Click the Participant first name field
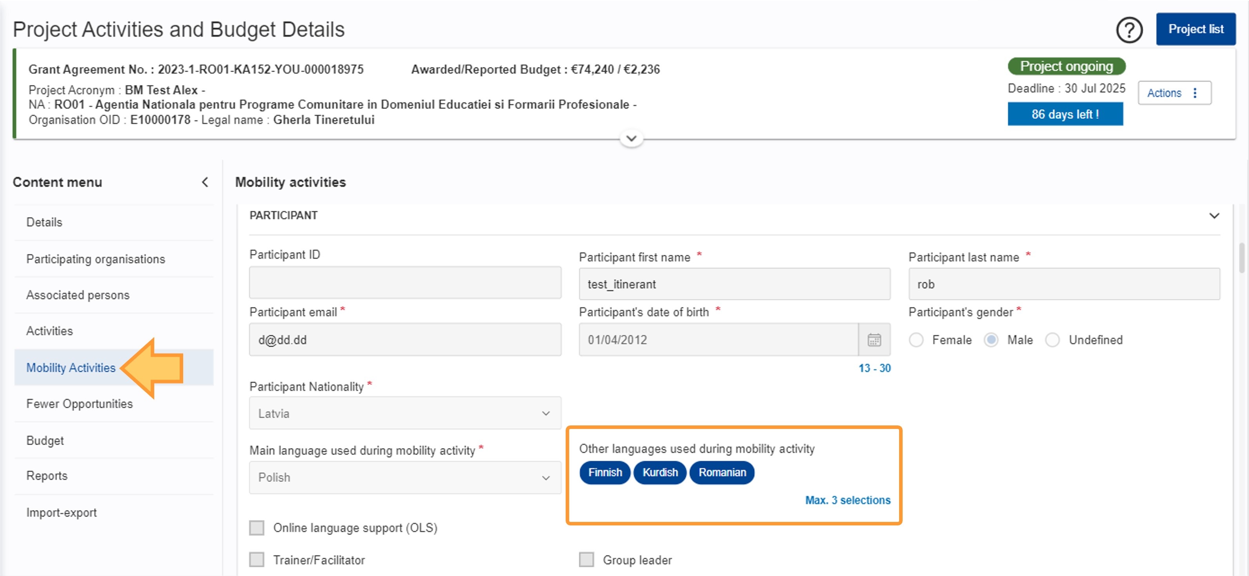This screenshot has width=1249, height=576. click(735, 283)
